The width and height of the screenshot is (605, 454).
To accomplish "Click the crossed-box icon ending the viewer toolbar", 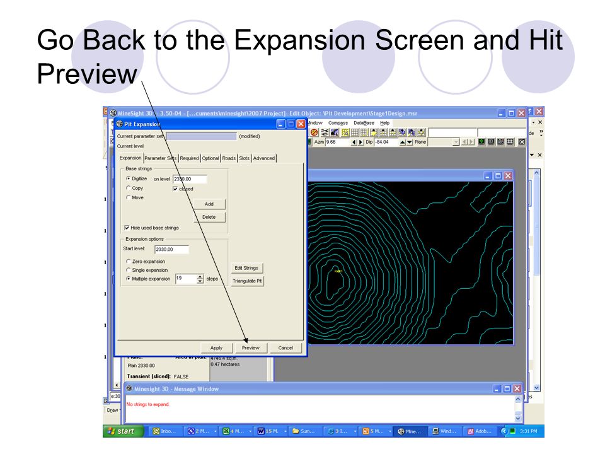I will (522, 142).
